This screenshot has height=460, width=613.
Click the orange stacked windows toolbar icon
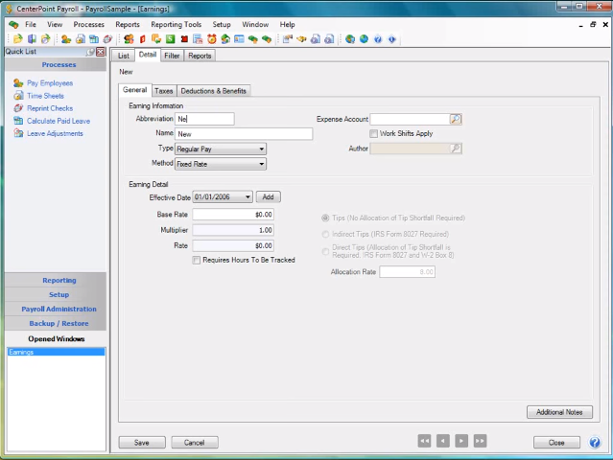tap(156, 38)
